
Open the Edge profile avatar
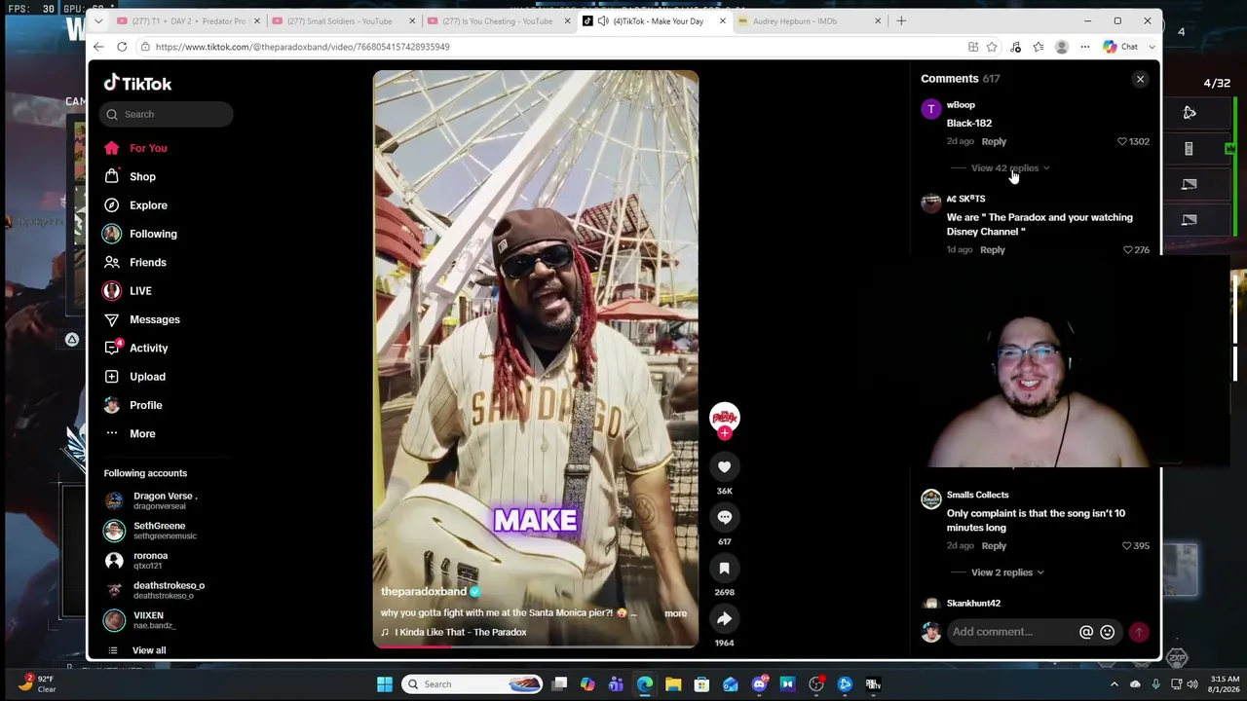pos(1062,47)
